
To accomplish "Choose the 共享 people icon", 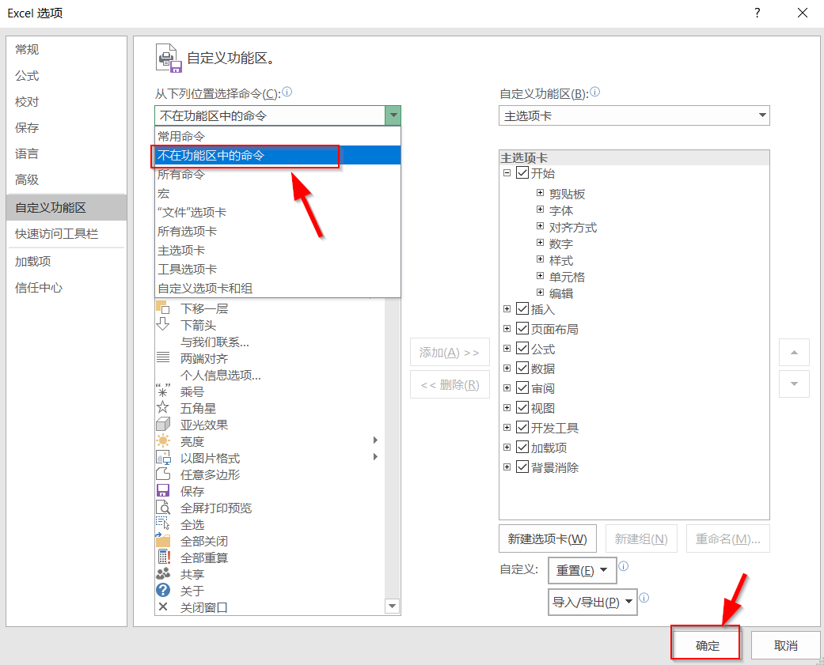I will pos(163,574).
